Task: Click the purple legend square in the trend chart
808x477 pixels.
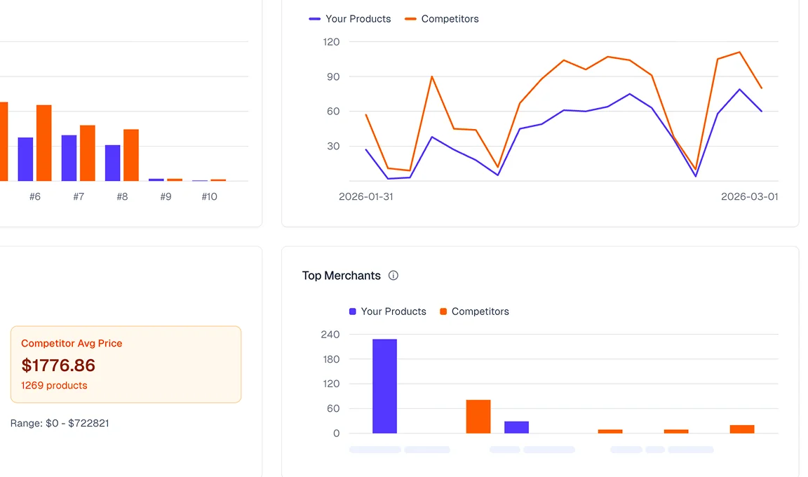Action: click(x=314, y=19)
